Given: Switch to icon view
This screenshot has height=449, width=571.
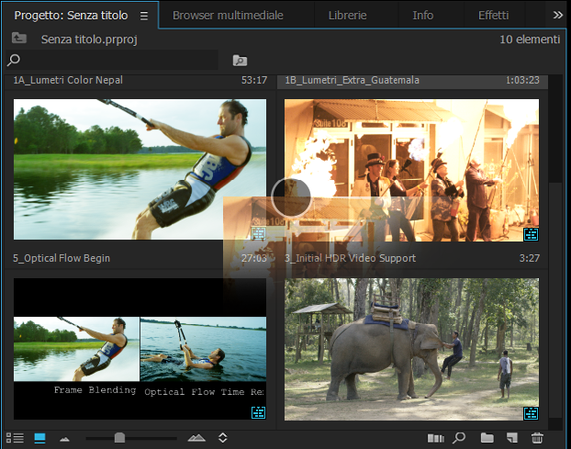Looking at the screenshot, I should 39,438.
